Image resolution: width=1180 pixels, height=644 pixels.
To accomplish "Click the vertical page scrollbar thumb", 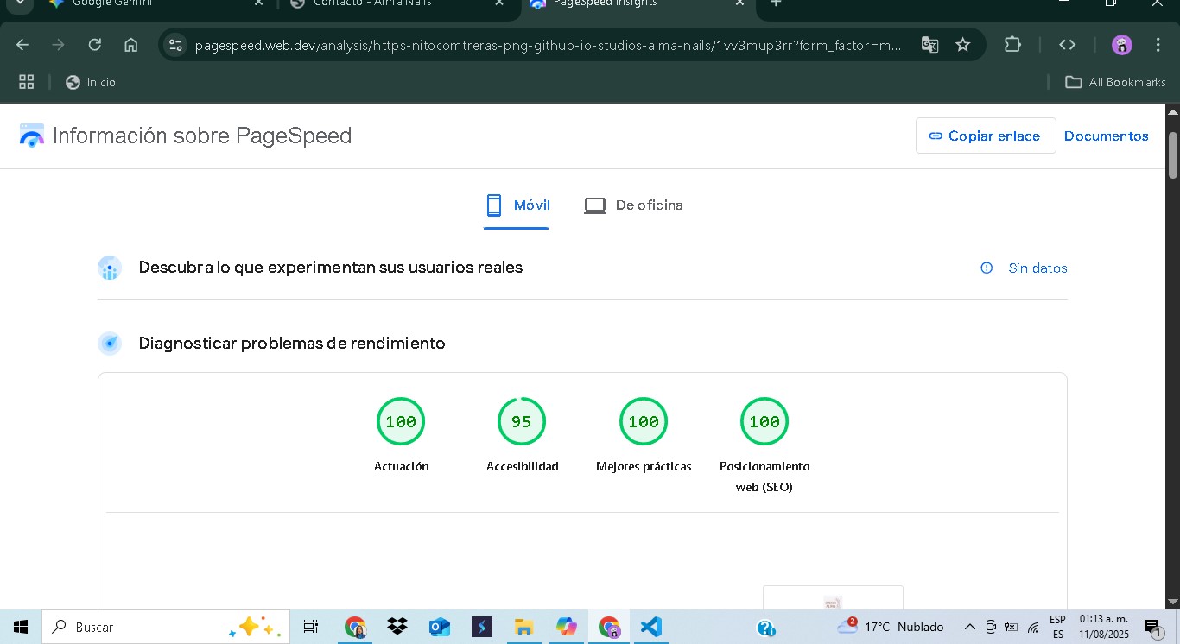I will click(x=1173, y=155).
